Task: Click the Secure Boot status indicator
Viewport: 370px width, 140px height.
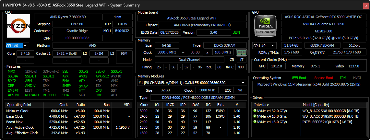Action: coord(324,78)
